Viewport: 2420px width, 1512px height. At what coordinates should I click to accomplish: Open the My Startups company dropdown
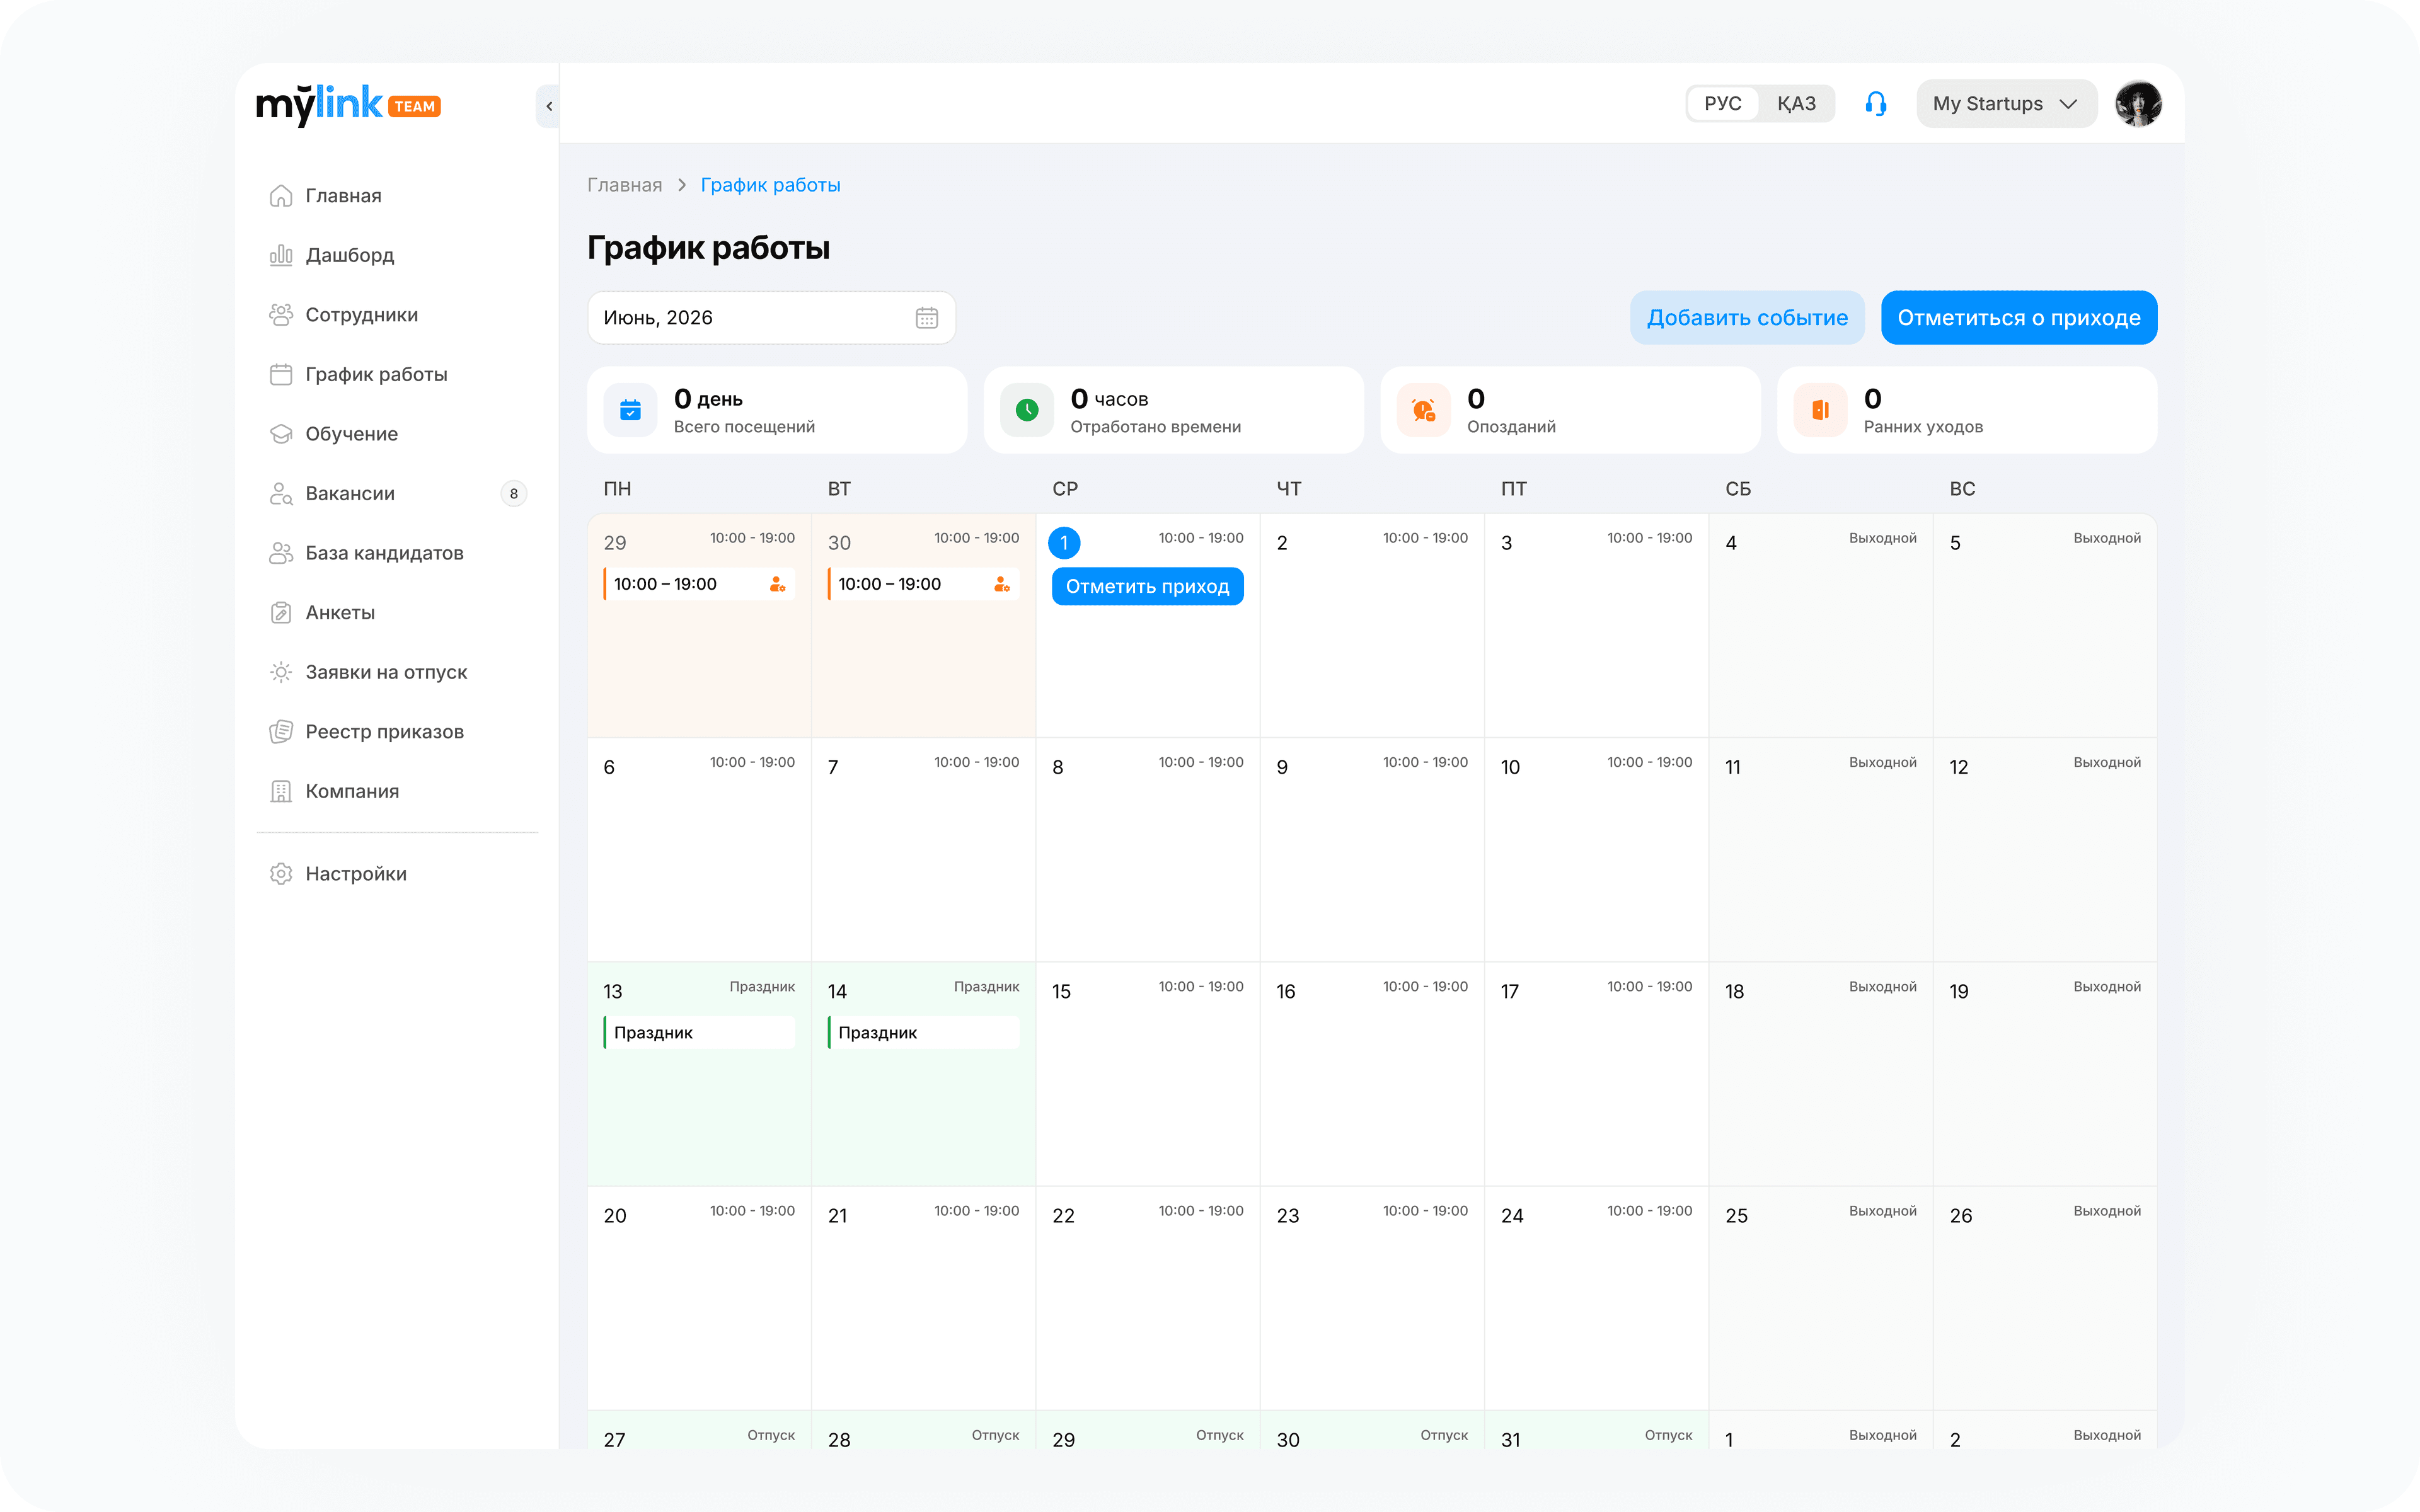point(2006,104)
